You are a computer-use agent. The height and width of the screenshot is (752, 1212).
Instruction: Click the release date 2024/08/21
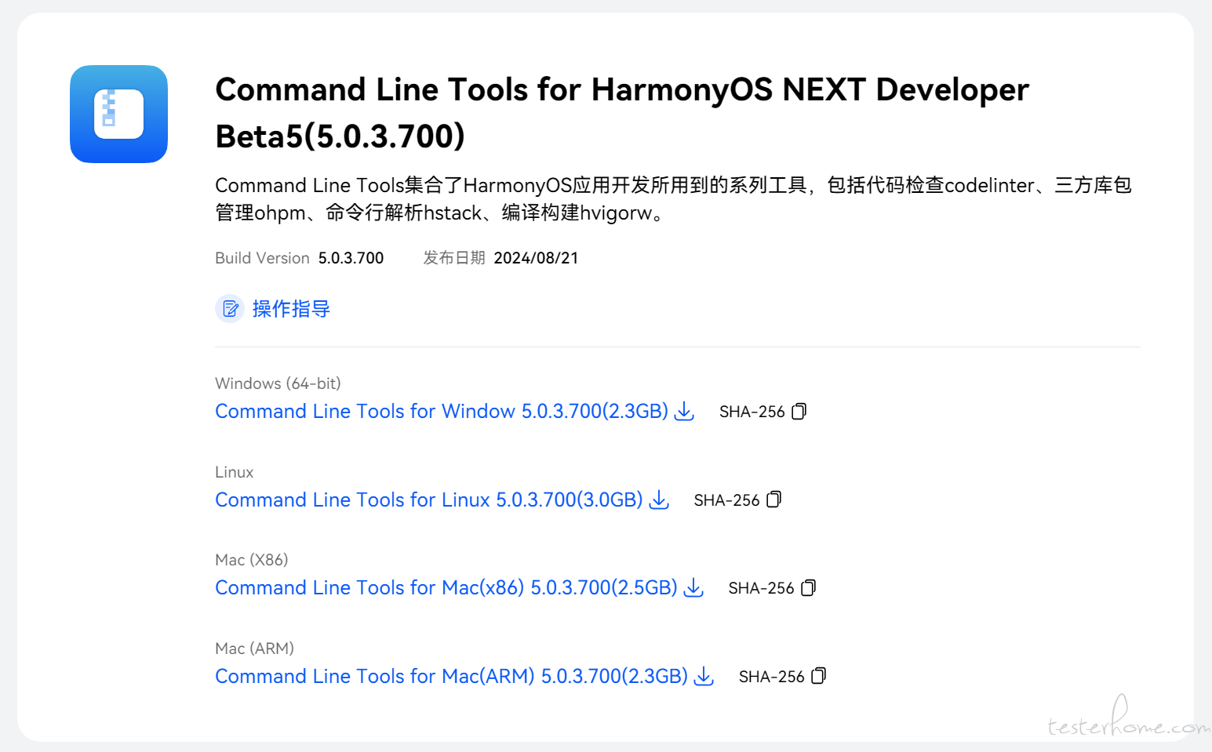click(536, 258)
